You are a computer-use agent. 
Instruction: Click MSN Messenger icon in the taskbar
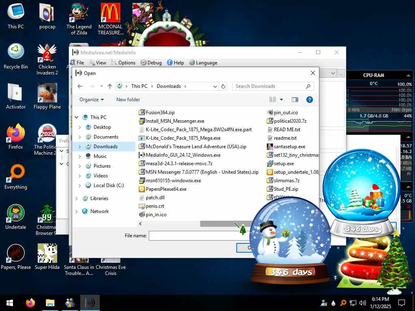(70, 303)
